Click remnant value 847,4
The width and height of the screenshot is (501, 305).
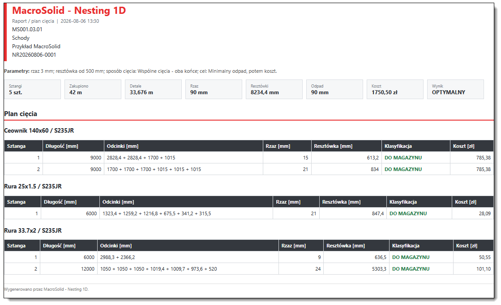pyautogui.click(x=378, y=213)
